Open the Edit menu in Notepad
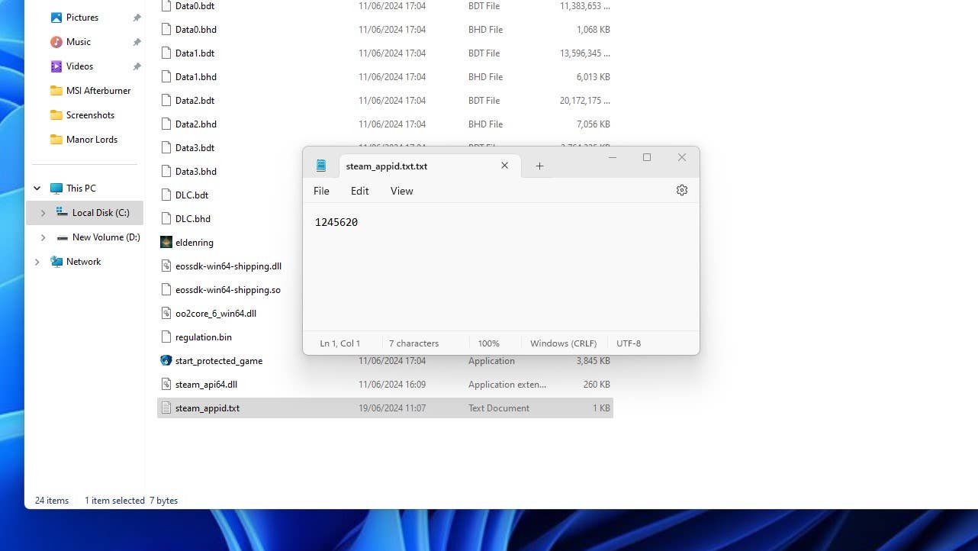978x551 pixels. tap(359, 191)
